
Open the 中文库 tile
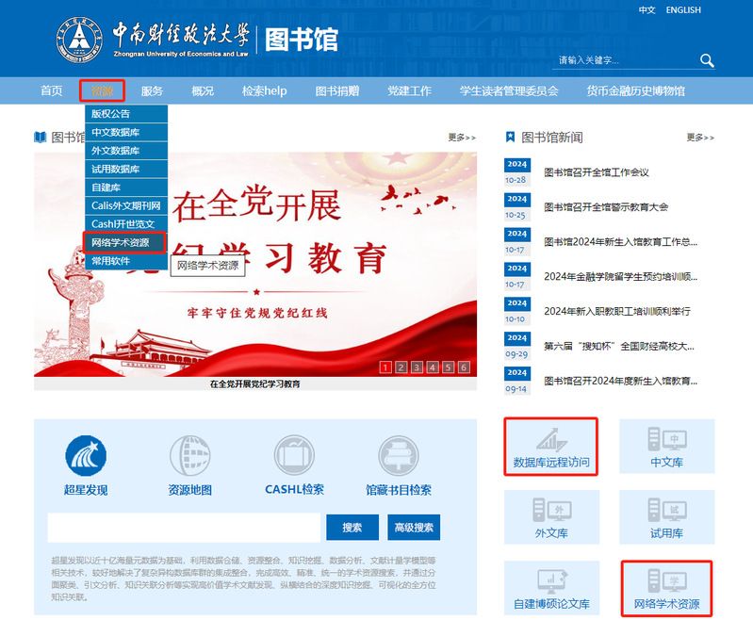pos(666,448)
